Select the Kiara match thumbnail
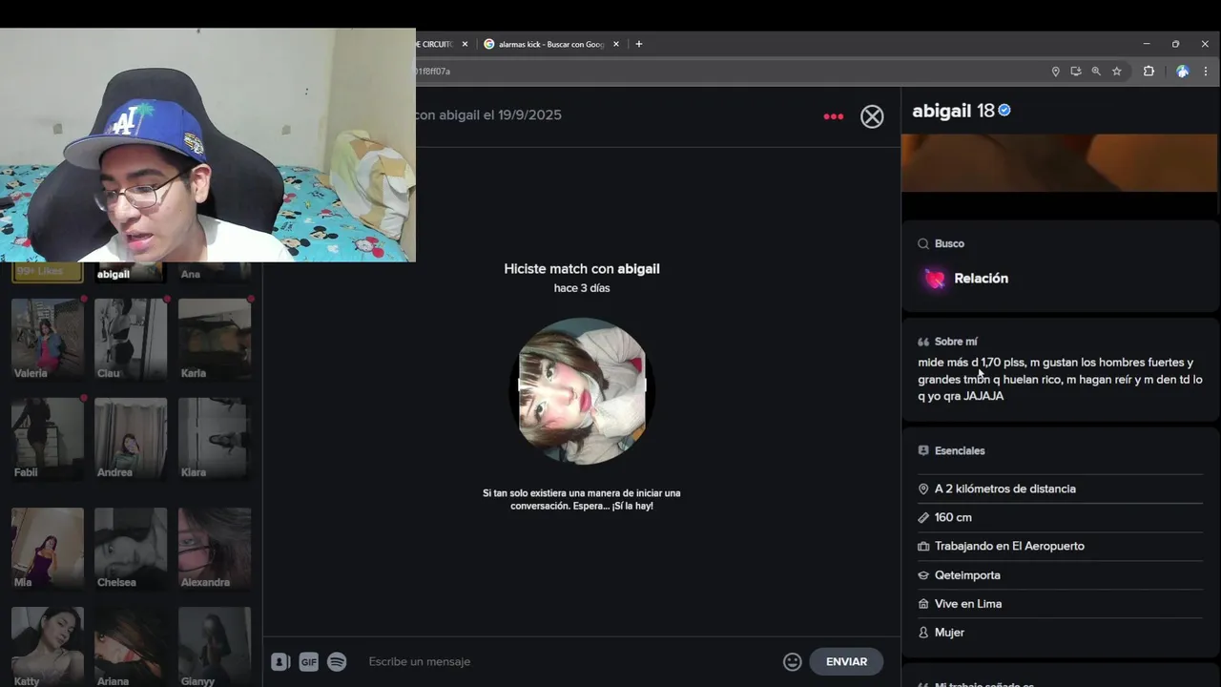Image resolution: width=1221 pixels, height=687 pixels. pos(215,439)
